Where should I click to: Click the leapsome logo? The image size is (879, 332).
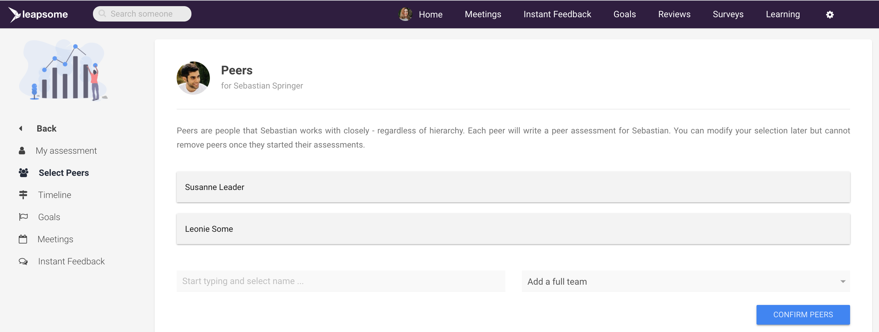(38, 14)
